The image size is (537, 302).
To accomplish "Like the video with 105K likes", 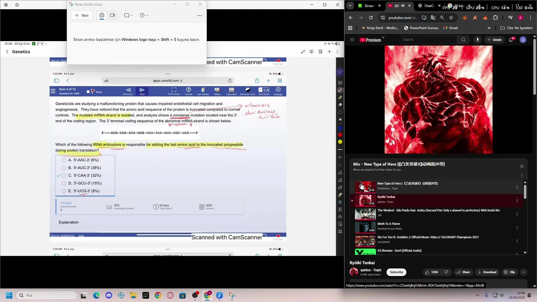I will (431, 272).
